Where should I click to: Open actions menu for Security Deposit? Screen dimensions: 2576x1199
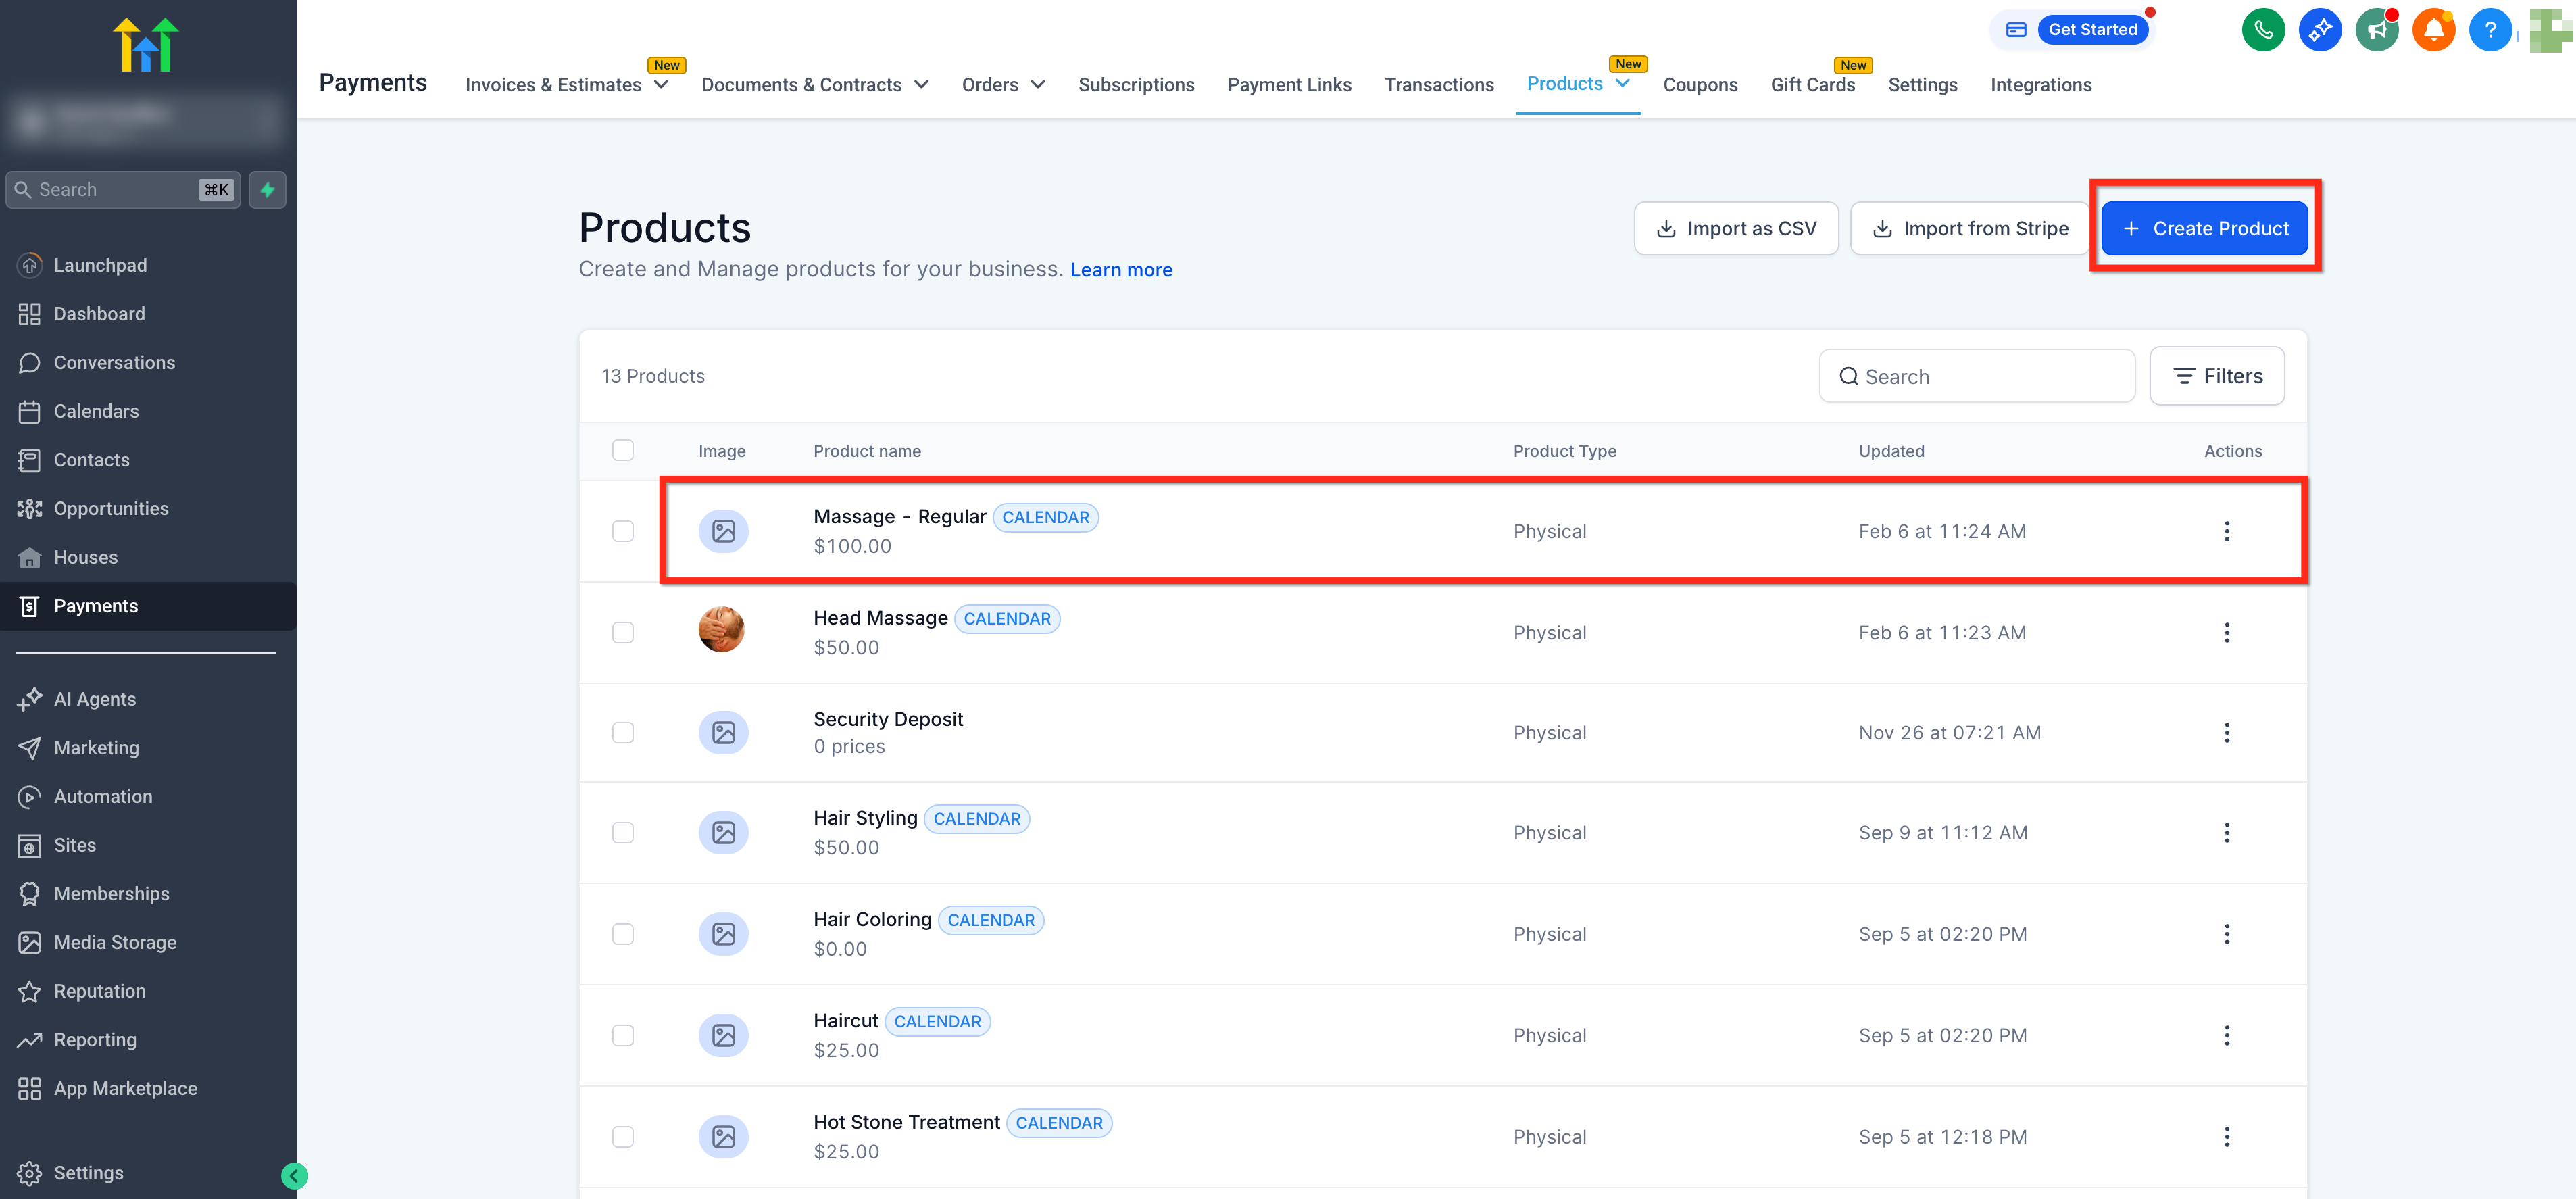(x=2226, y=733)
